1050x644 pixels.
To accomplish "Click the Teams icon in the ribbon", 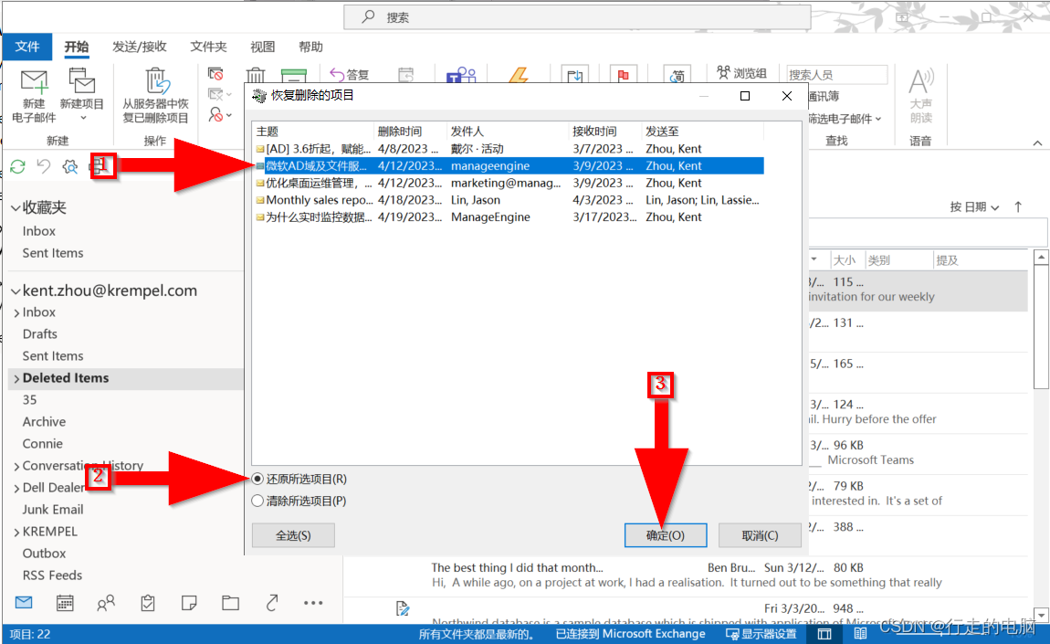I will pos(461,74).
